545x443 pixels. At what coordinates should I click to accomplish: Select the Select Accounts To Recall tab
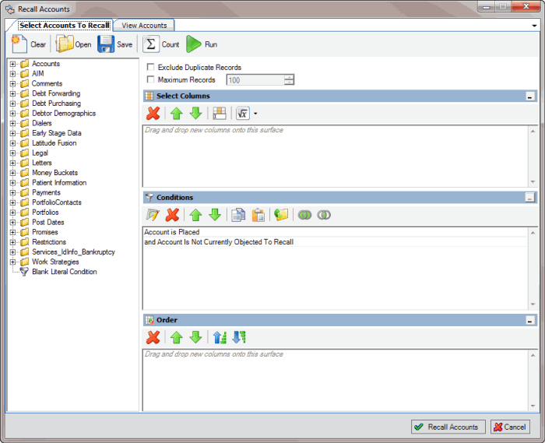(64, 26)
